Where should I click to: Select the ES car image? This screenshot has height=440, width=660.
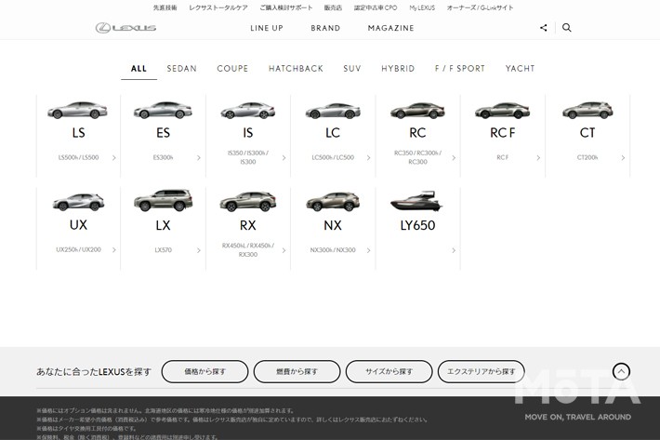coord(163,111)
